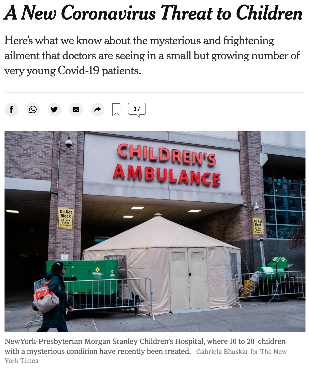The height and width of the screenshot is (370, 309).
Task: Click the right 'Do Not Block' yellow sign
Action: coord(258,226)
